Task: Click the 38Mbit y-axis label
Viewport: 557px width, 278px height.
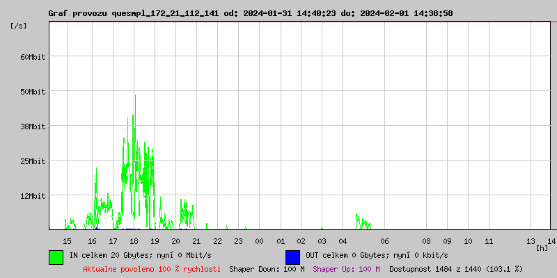Action: point(32,126)
